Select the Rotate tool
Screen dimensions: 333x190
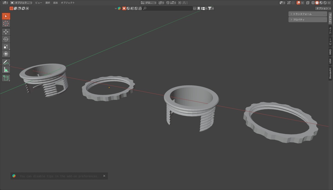pyautogui.click(x=6, y=39)
